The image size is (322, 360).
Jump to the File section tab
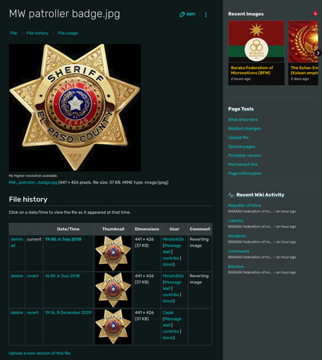click(x=14, y=33)
